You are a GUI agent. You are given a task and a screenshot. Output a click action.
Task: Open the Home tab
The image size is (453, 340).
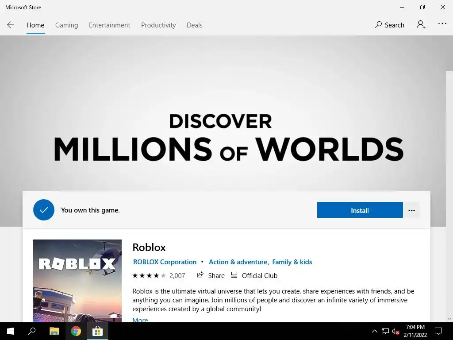pyautogui.click(x=35, y=25)
